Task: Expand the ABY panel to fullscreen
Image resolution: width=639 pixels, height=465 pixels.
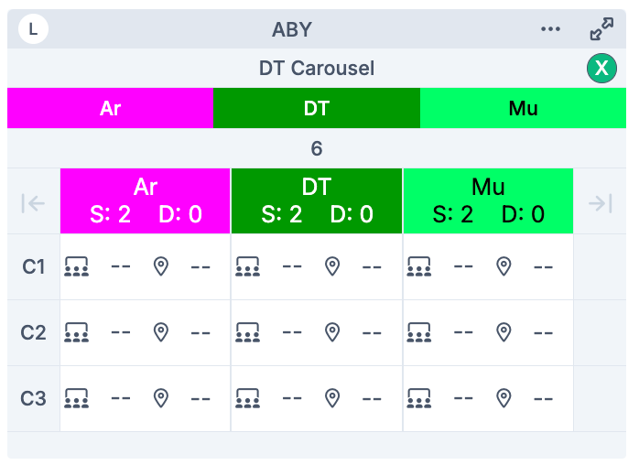Action: [x=601, y=29]
